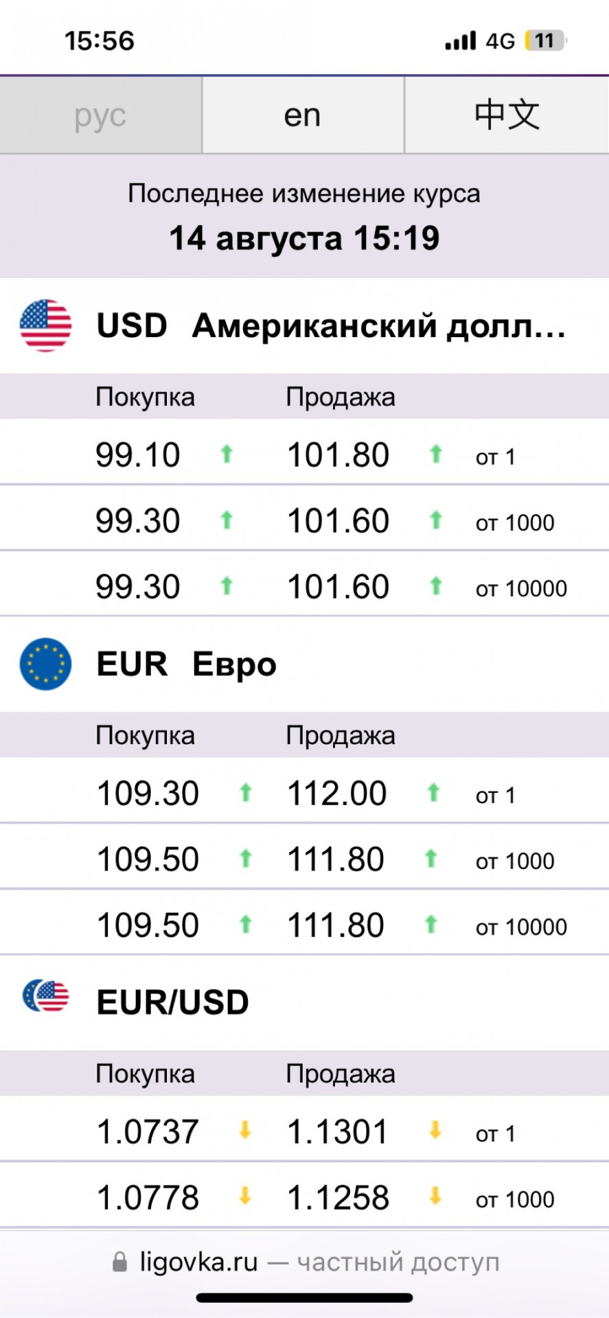This screenshot has width=609, height=1318.
Task: Select USD rate row от 10000
Action: (304, 586)
